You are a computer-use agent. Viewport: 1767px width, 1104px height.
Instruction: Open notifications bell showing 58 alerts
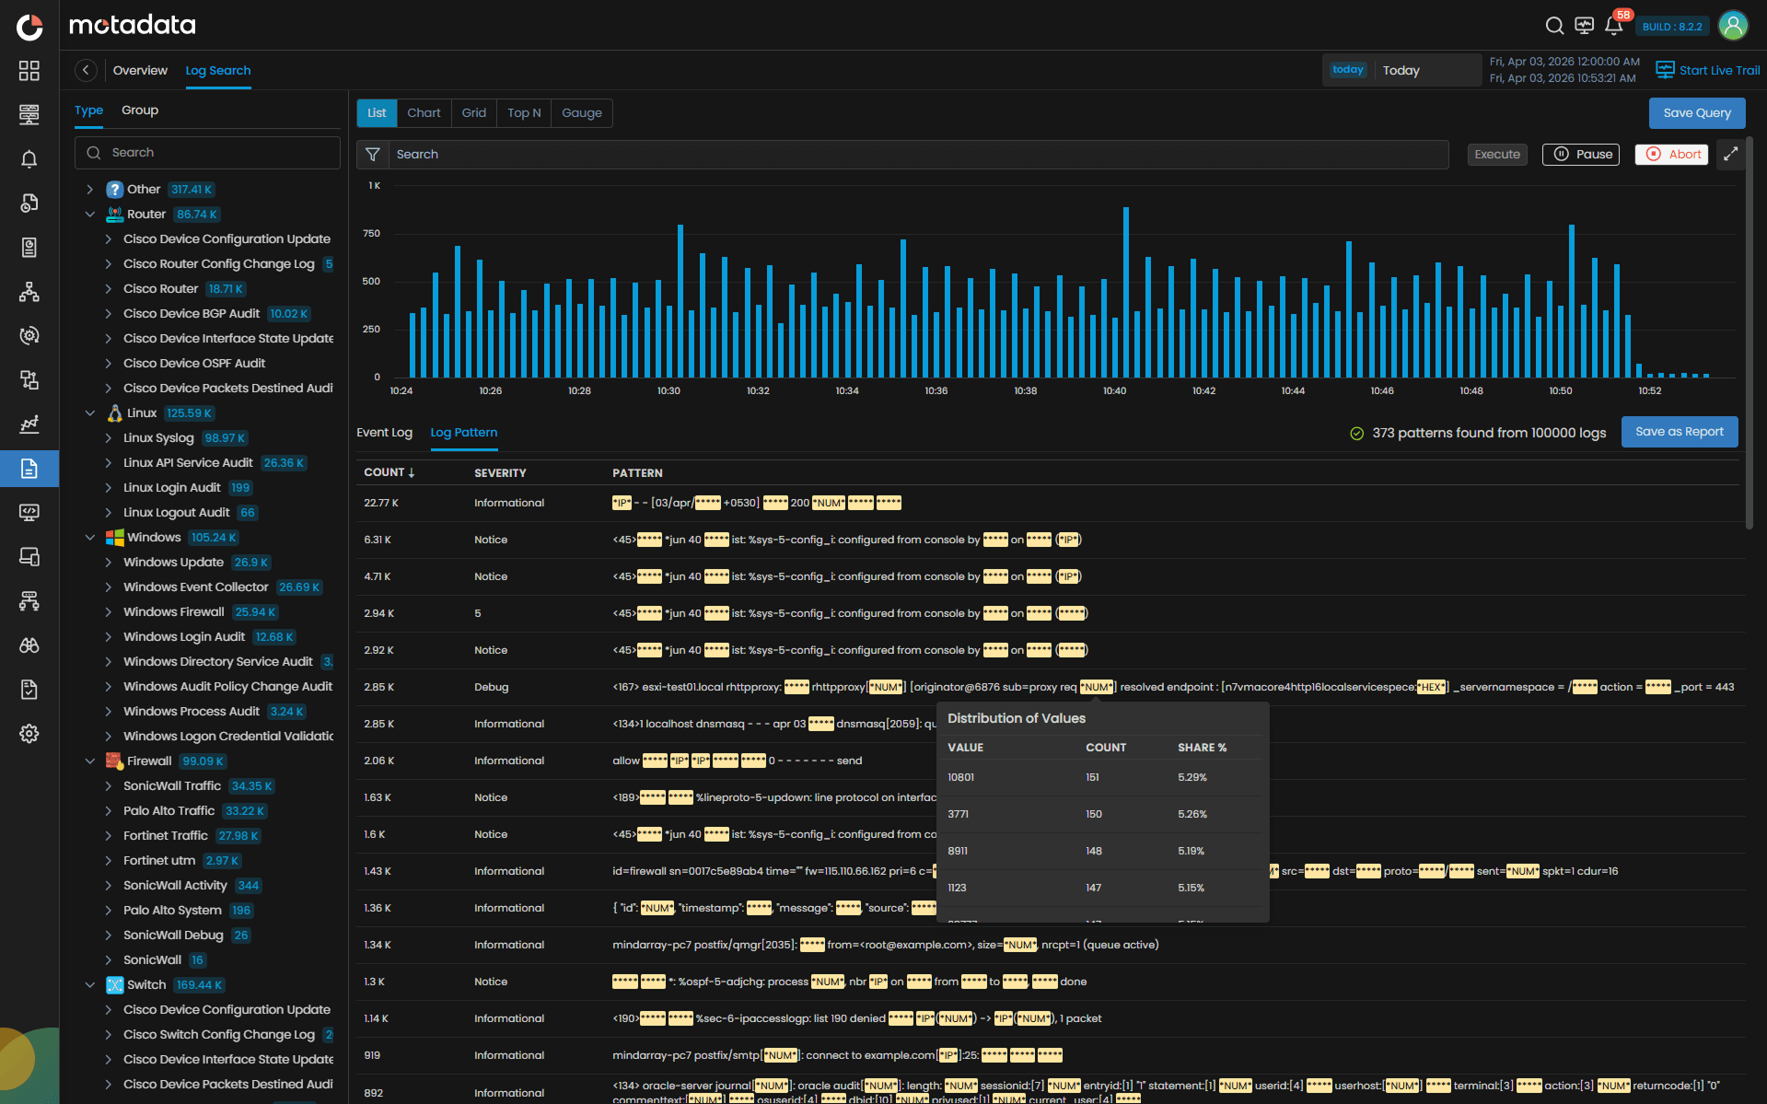pyautogui.click(x=1613, y=26)
